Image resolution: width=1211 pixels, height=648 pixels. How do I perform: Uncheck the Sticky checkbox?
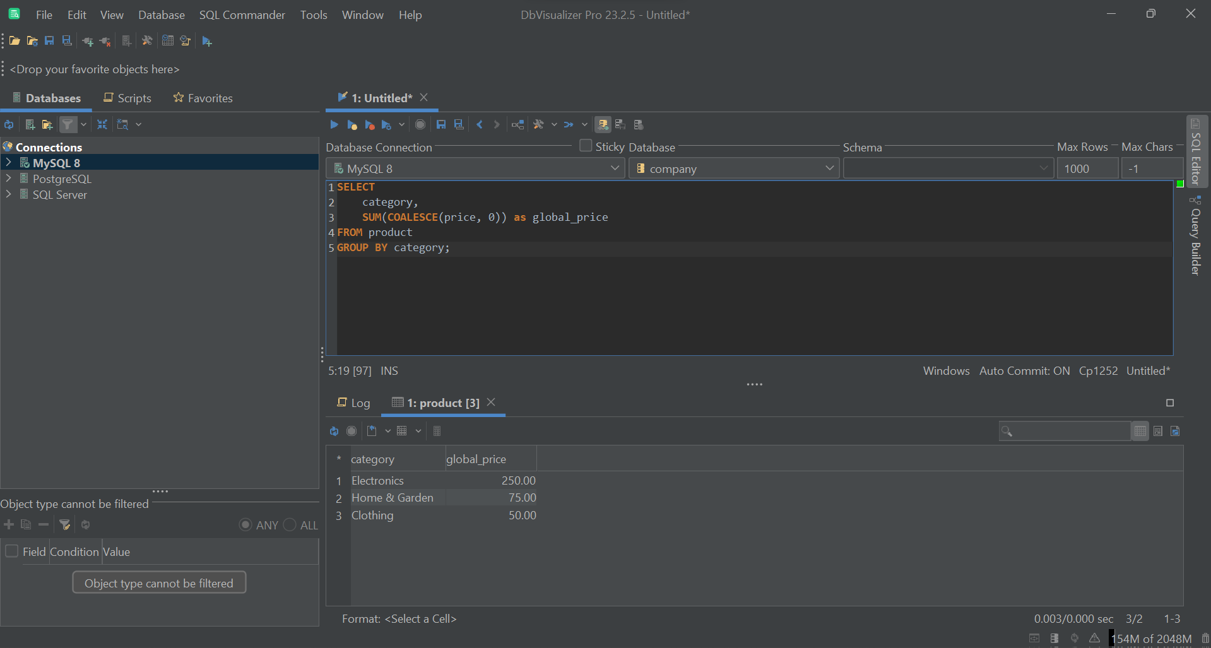(x=586, y=145)
